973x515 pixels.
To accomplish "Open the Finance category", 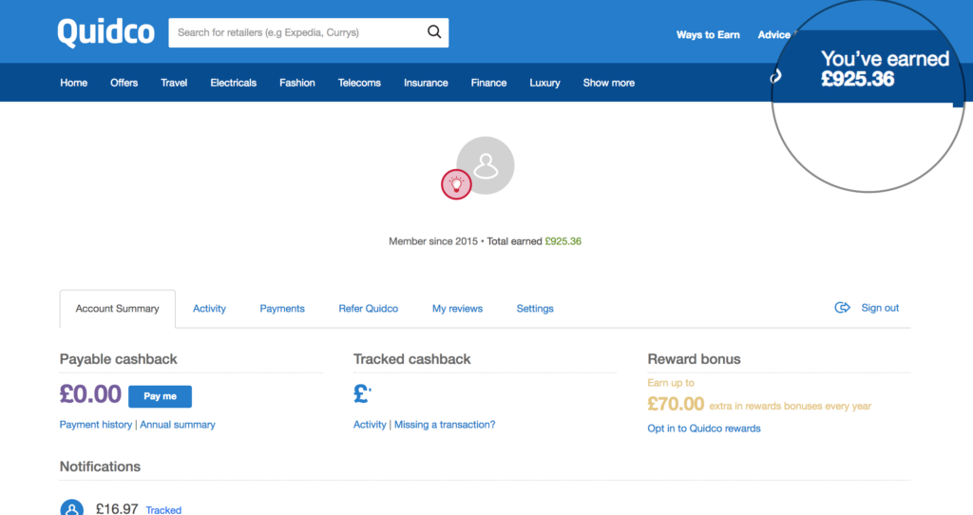I will [x=488, y=83].
